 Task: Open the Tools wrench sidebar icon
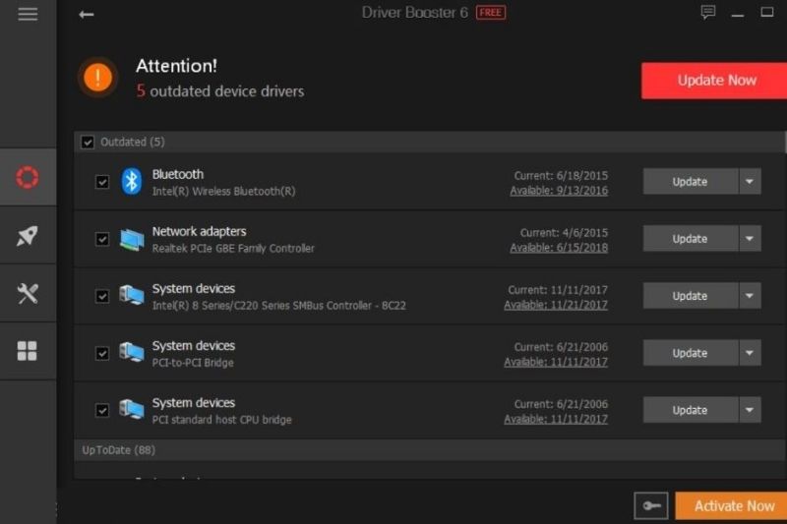coord(28,293)
